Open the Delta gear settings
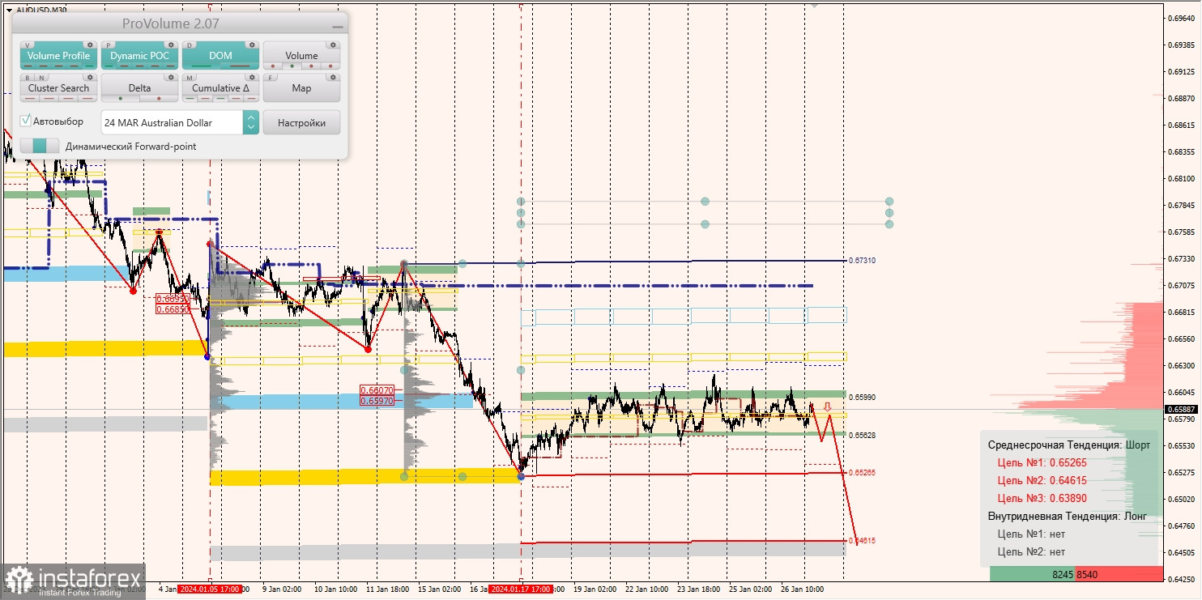The width and height of the screenshot is (1202, 600). [171, 77]
